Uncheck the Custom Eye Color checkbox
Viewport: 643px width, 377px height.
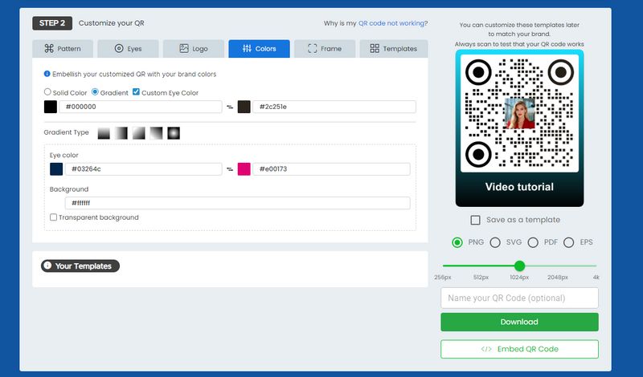click(x=136, y=92)
